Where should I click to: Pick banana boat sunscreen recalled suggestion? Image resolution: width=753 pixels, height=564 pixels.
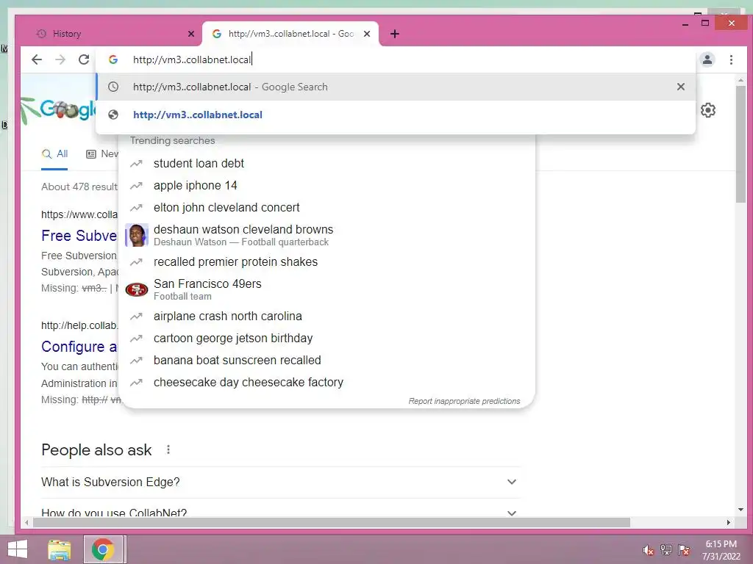(326, 360)
